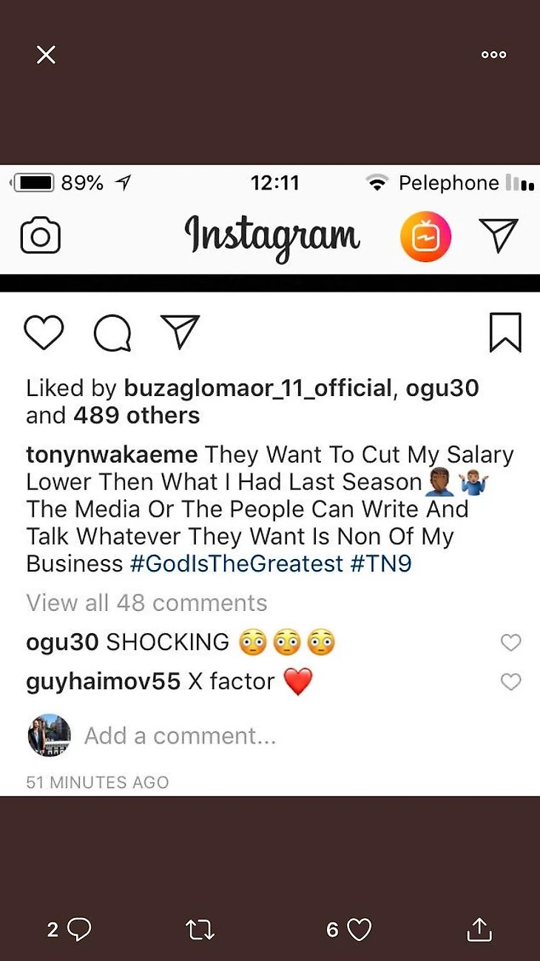Open buzaglomaor_11_official profile from likes

[257, 388]
